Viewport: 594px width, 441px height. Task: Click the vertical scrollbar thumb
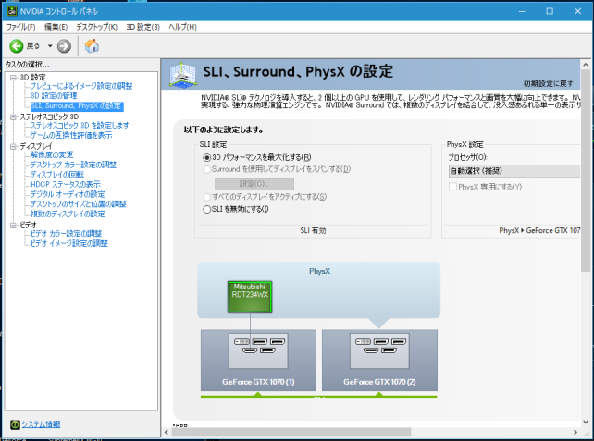coord(586,170)
